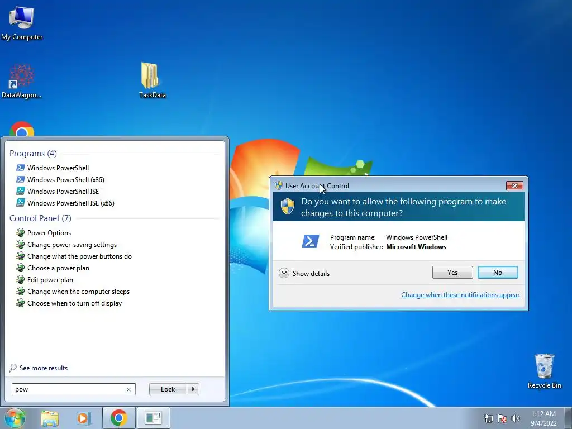This screenshot has height=429, width=572.
Task: Click the Lock button
Action: pyautogui.click(x=168, y=389)
